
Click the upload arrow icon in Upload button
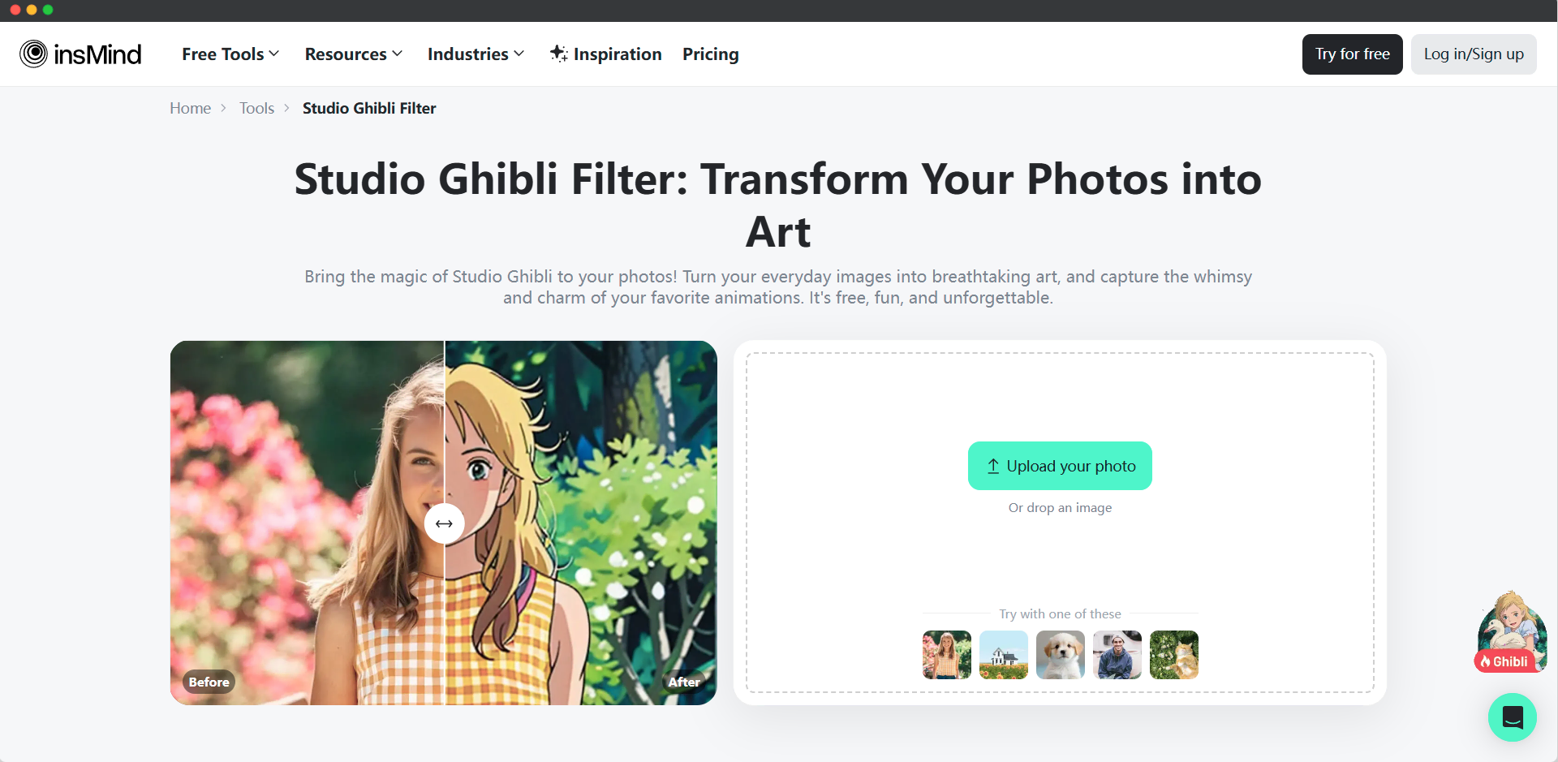[993, 466]
